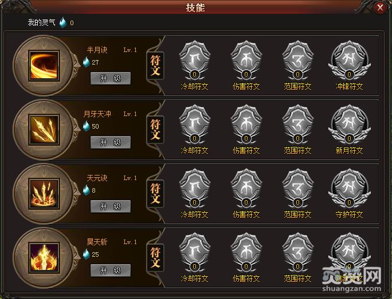Click 伤害符文 rune for 月牙天冲

tap(246, 125)
